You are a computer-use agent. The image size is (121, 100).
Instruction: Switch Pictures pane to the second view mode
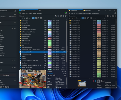(36, 18)
